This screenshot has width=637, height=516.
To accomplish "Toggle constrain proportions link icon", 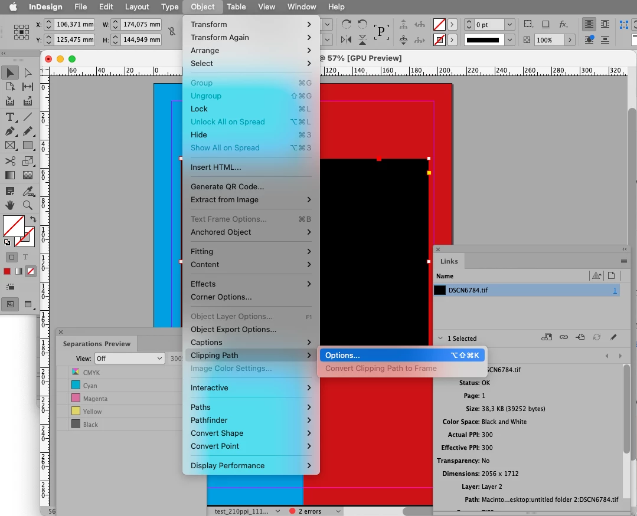I will point(172,32).
